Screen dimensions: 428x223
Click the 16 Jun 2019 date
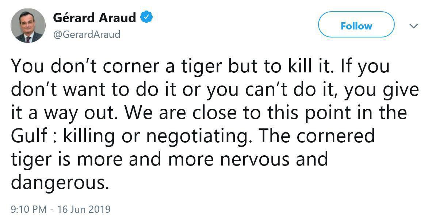84,210
